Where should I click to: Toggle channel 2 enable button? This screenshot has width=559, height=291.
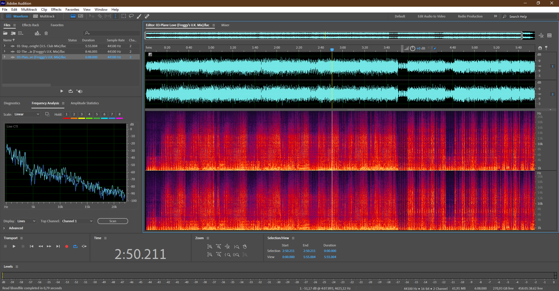552,94
